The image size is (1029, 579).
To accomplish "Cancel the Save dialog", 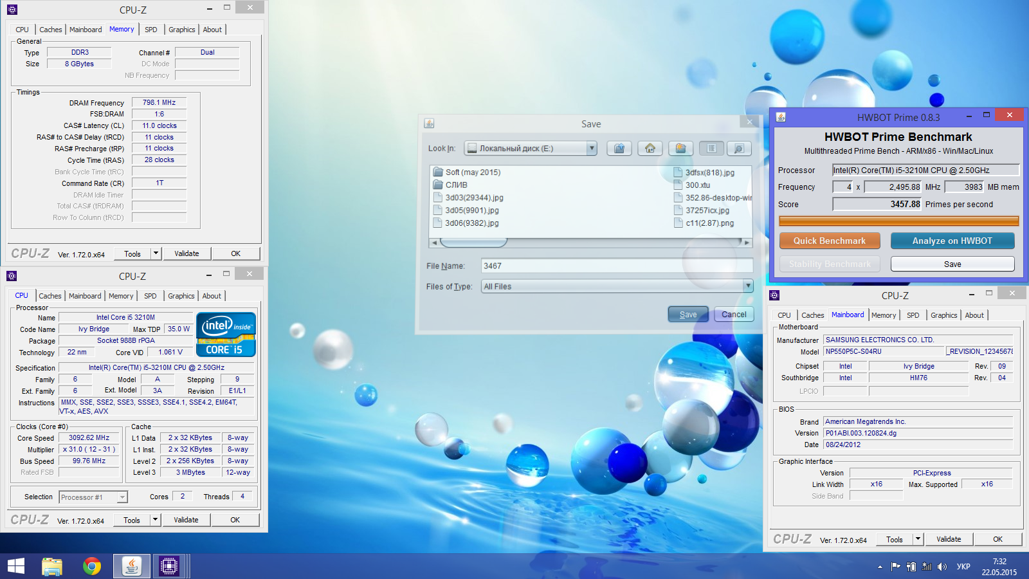I will click(734, 315).
